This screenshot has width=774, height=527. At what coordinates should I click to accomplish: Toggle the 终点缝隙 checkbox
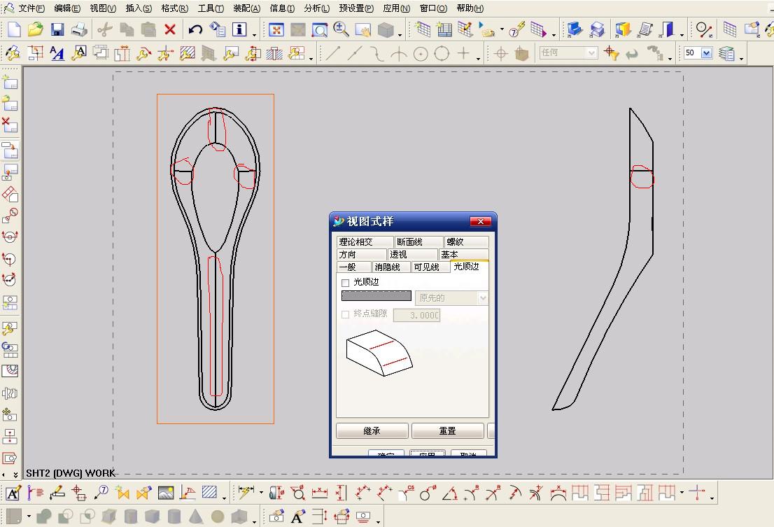click(x=346, y=314)
